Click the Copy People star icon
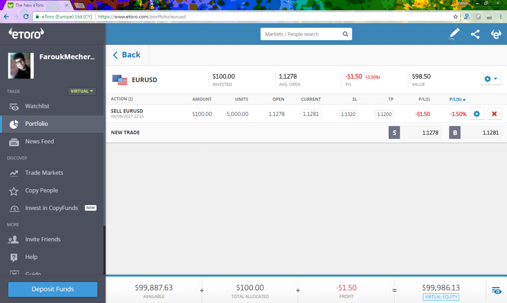The height and width of the screenshot is (303, 507). click(x=13, y=191)
